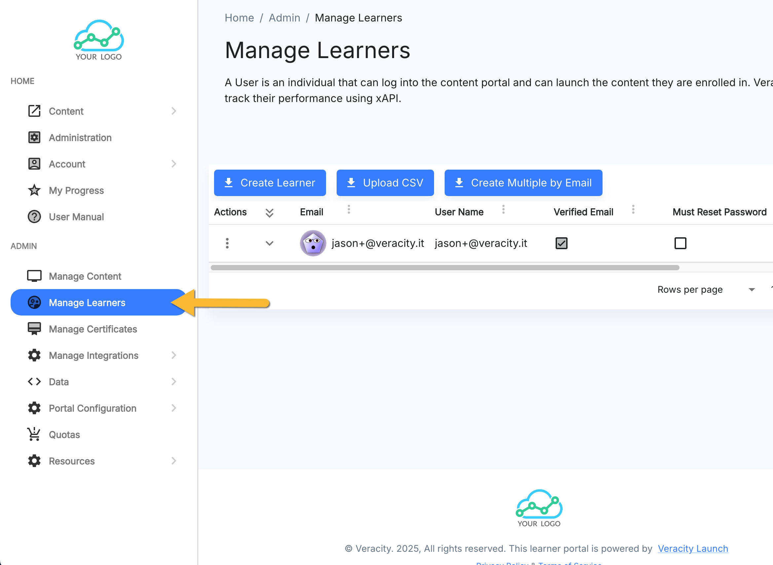Viewport: 773px width, 565px height.
Task: Expand all rows with double chevron
Action: (270, 213)
